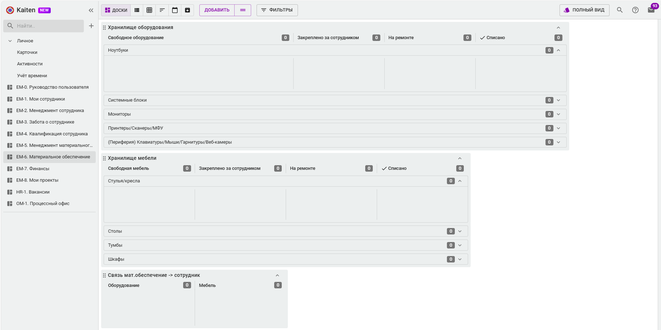
Task: Click the ПОЛНЫЙ ВИД button
Action: click(584, 10)
